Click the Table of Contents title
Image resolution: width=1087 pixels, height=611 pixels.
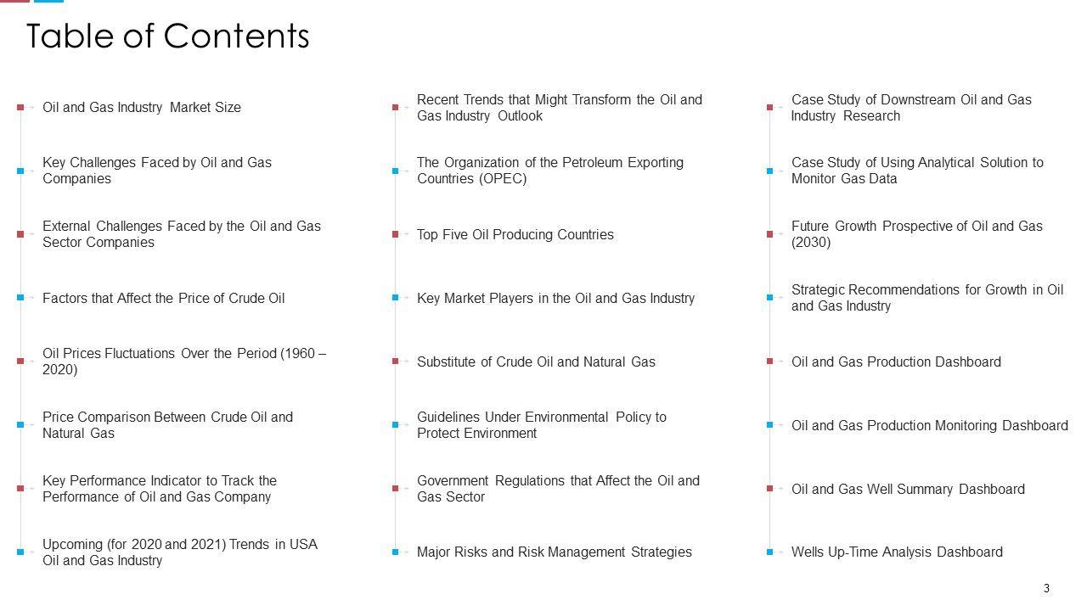(x=168, y=36)
